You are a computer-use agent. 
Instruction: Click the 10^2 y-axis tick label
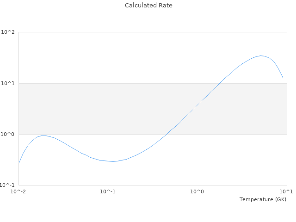[8, 32]
